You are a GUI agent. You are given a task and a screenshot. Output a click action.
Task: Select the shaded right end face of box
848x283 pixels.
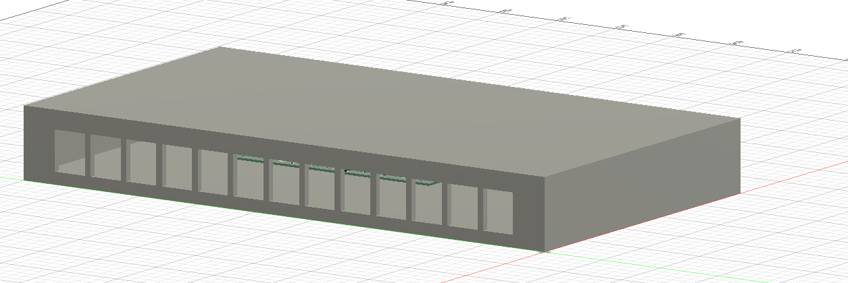[642, 185]
